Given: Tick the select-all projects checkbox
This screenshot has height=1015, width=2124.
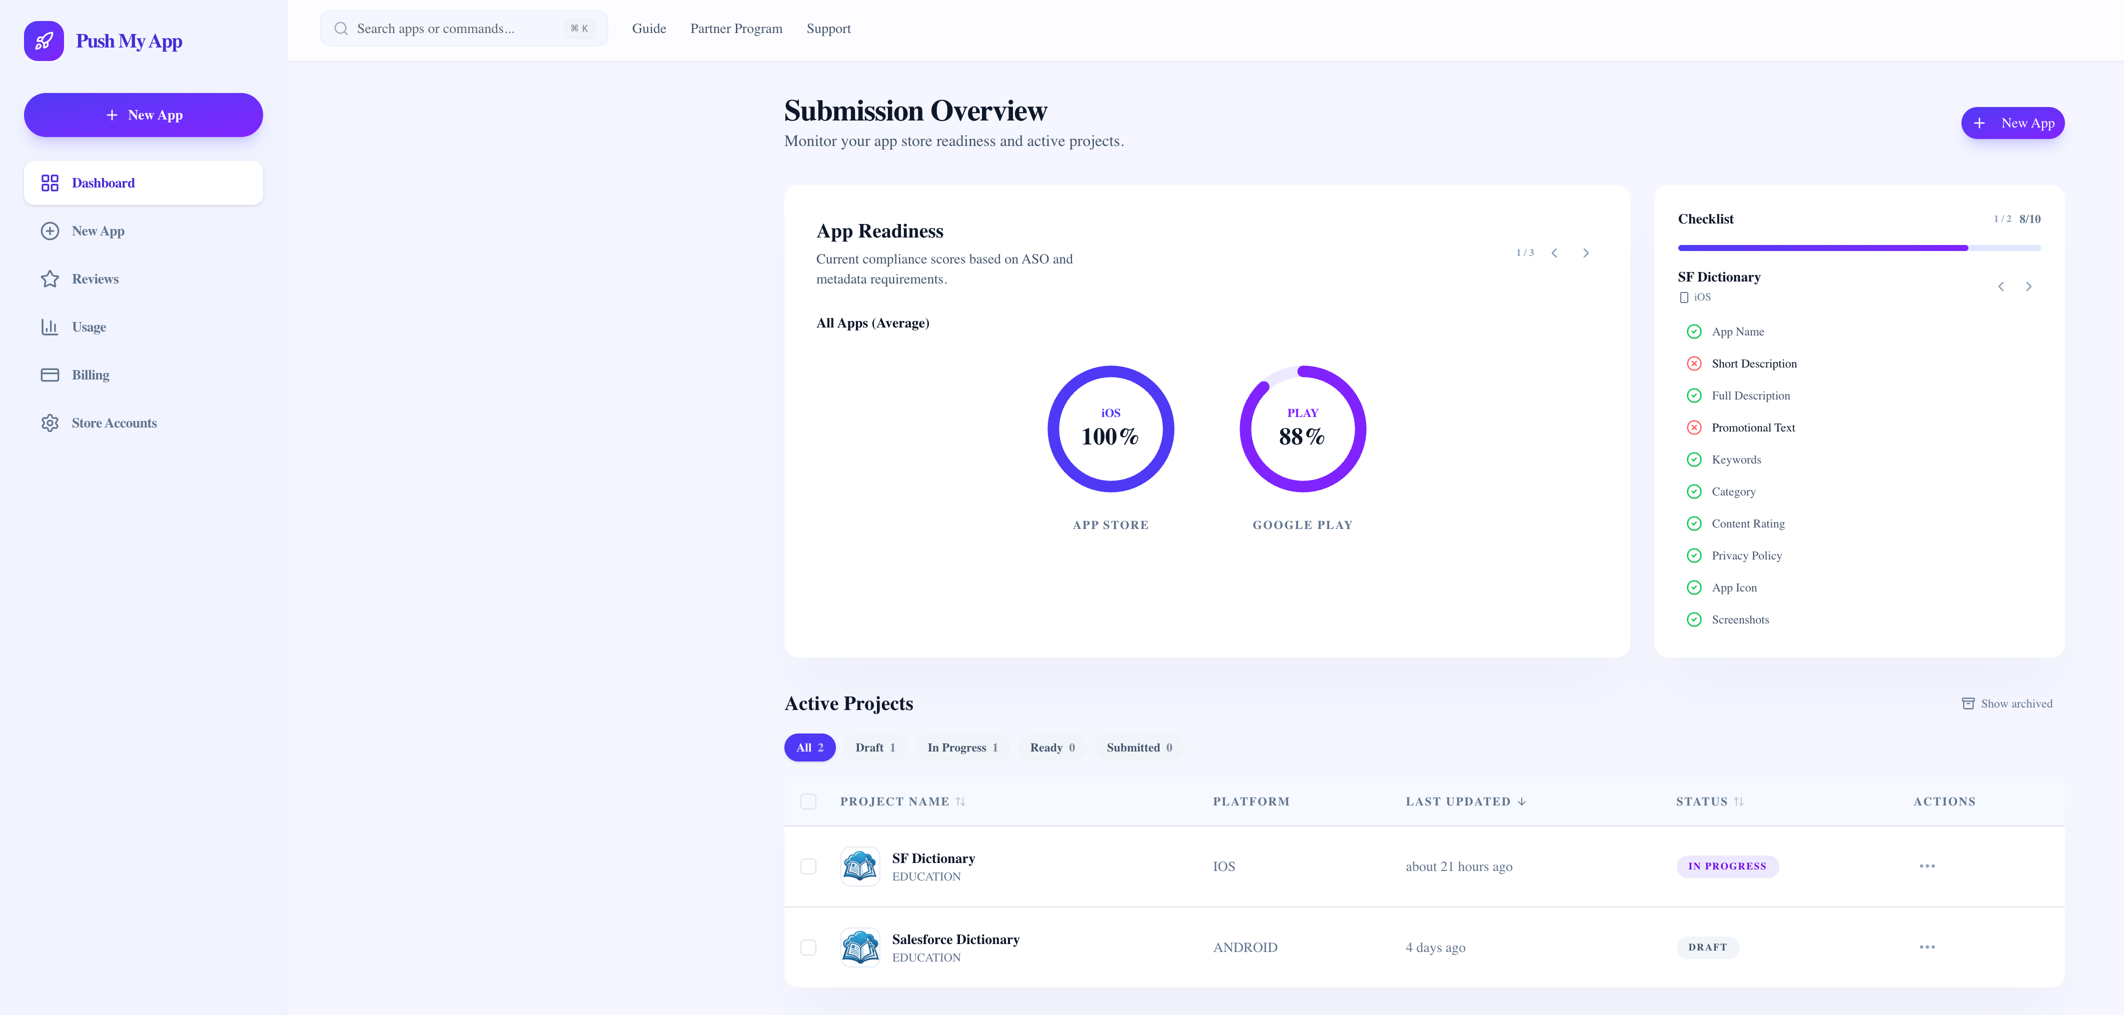Looking at the screenshot, I should [x=808, y=801].
